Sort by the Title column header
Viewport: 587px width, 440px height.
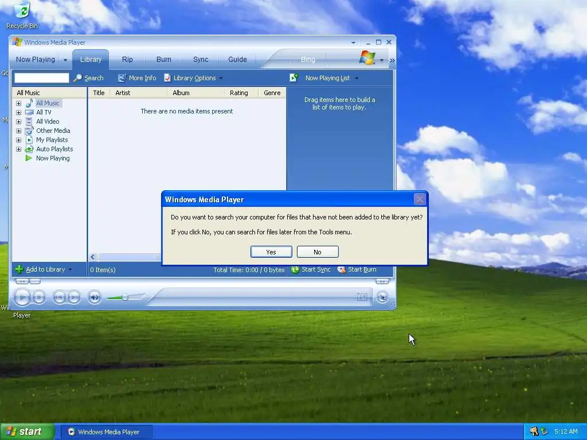99,93
